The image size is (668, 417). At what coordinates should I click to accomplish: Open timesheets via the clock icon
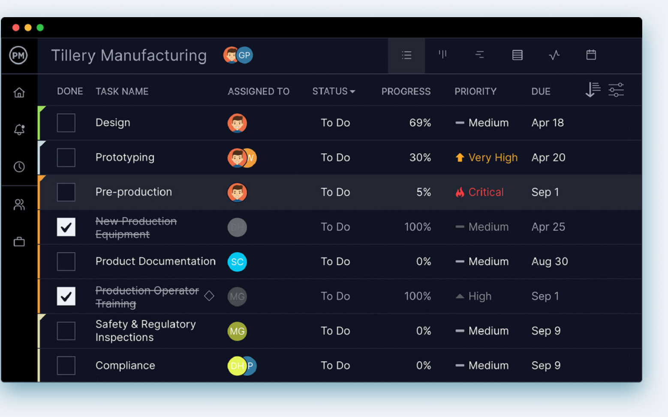tap(19, 167)
